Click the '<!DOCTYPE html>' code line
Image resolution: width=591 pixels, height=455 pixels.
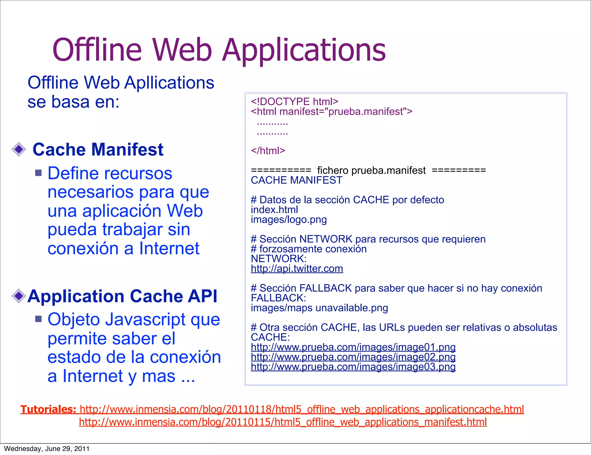click(295, 102)
